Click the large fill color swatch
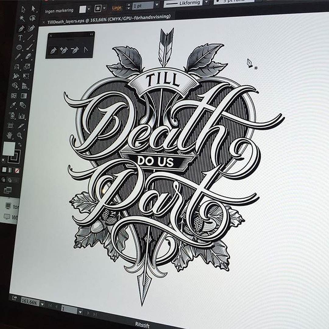329x329 pixels. [8, 149]
